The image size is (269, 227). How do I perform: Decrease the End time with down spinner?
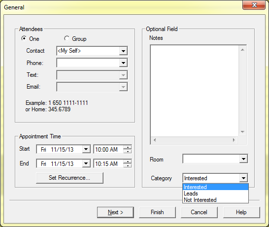128,165
